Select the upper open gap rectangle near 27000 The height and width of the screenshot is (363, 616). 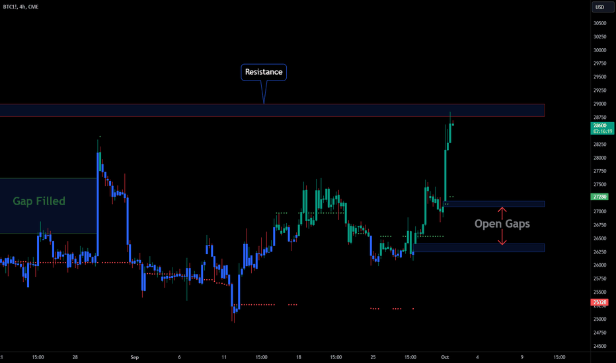tap(494, 204)
